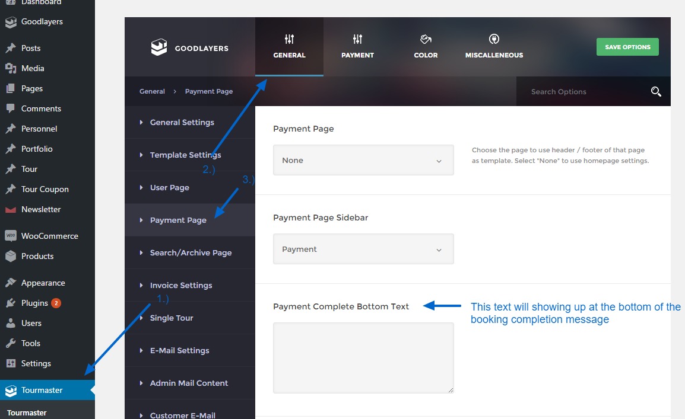Switch to the Payment tab
The width and height of the screenshot is (685, 419).
pyautogui.click(x=357, y=47)
